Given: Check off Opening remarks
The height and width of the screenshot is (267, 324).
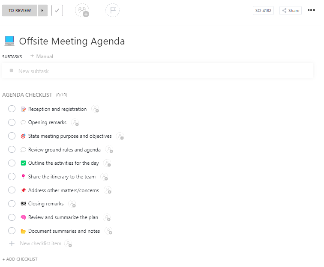Looking at the screenshot, I should [12, 122].
